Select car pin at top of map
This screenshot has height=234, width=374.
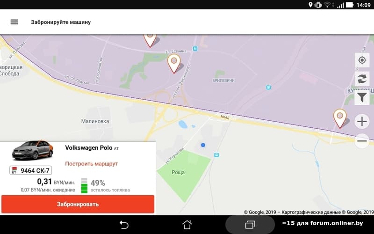click(150, 41)
